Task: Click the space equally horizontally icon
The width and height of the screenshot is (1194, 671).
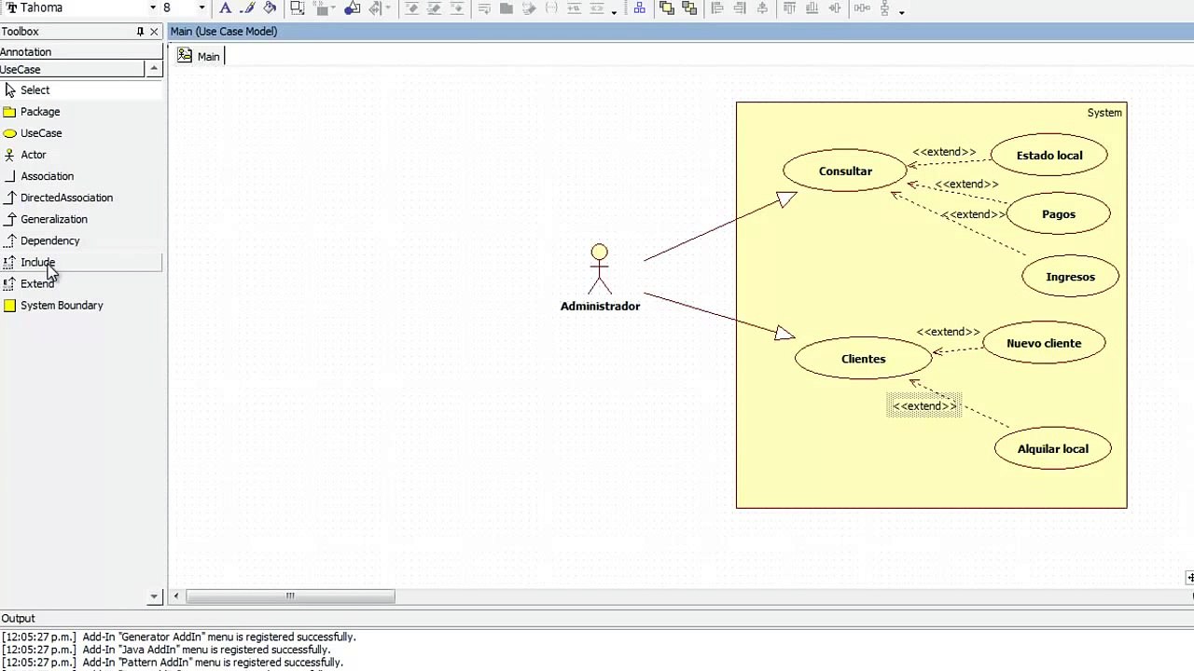Action: pos(862,8)
